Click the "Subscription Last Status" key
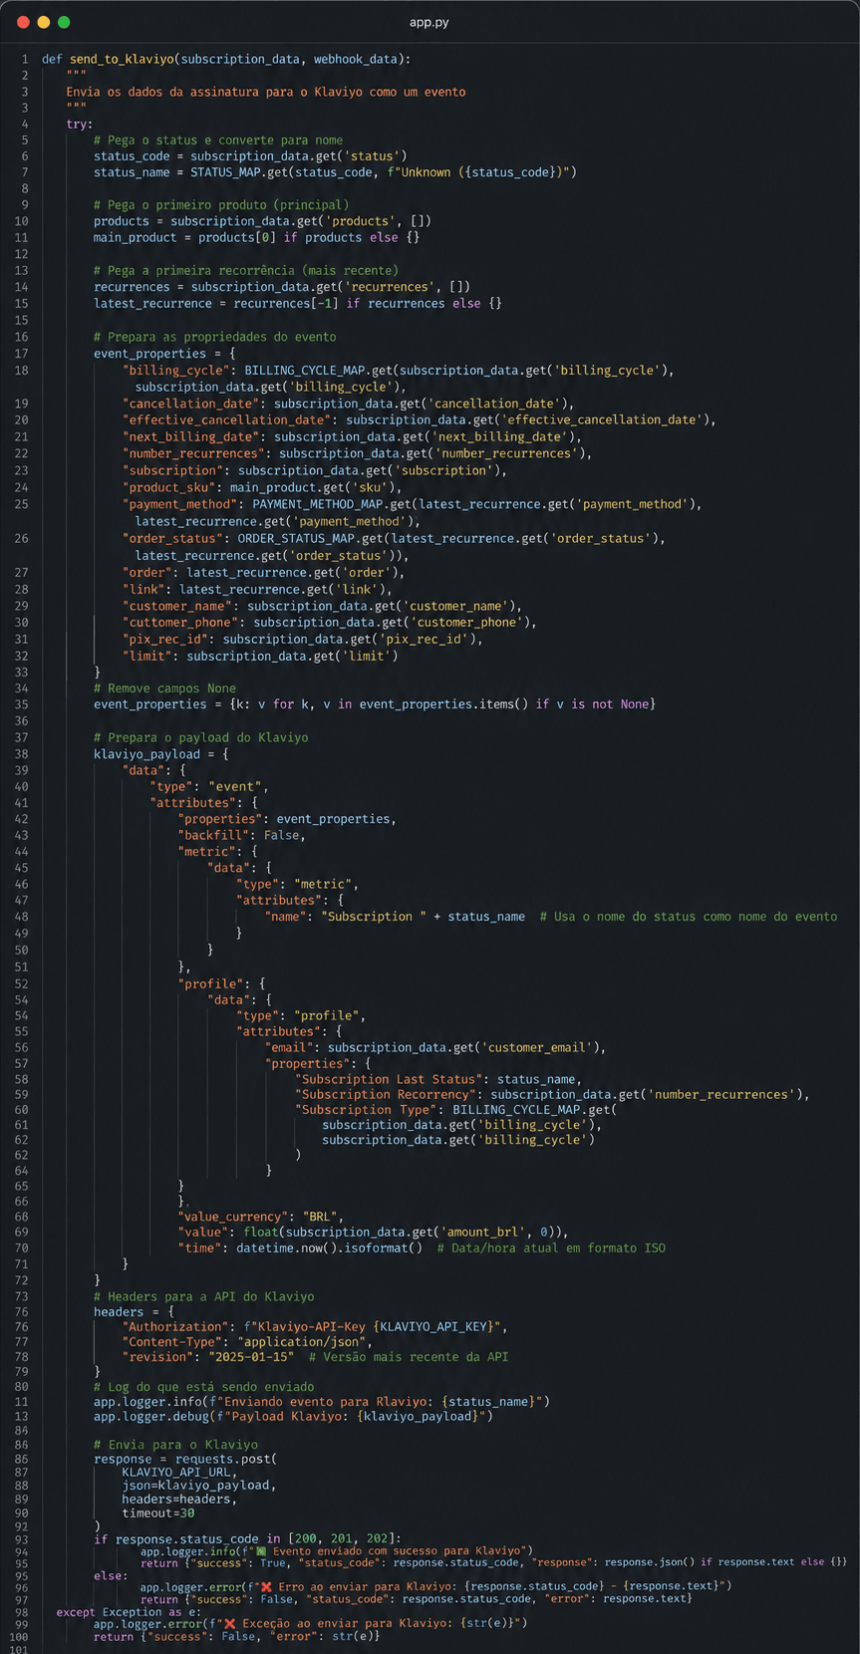The width and height of the screenshot is (860, 1654). 389,1079
